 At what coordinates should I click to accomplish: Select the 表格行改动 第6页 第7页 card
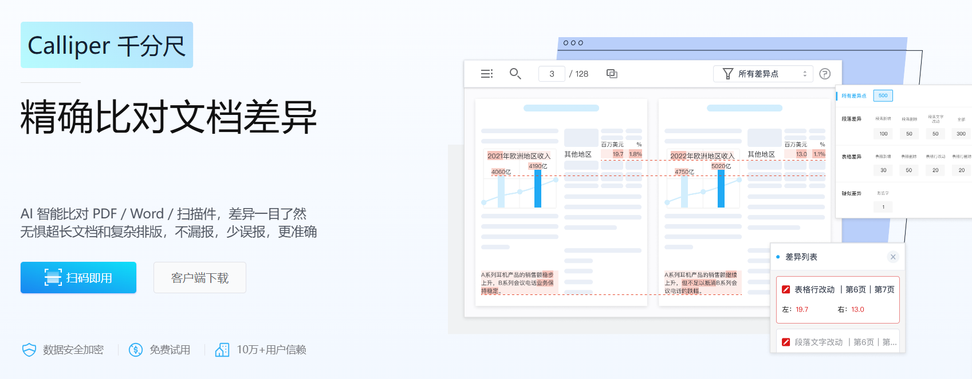(838, 300)
